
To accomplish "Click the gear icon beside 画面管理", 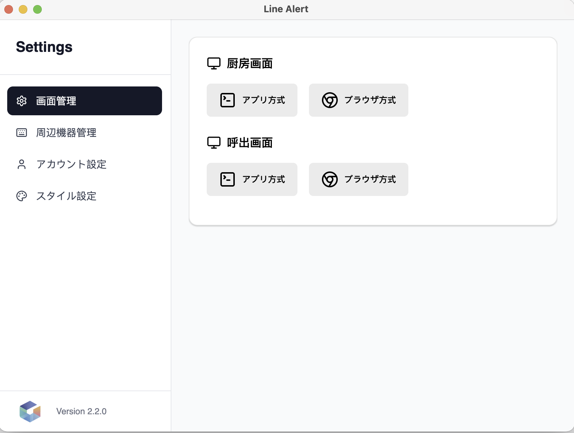I will point(22,101).
